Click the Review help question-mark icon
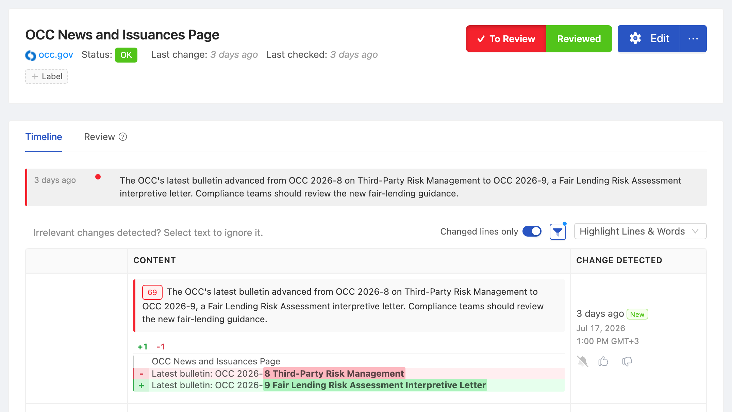Viewport: 732px width, 412px height. pos(123,137)
